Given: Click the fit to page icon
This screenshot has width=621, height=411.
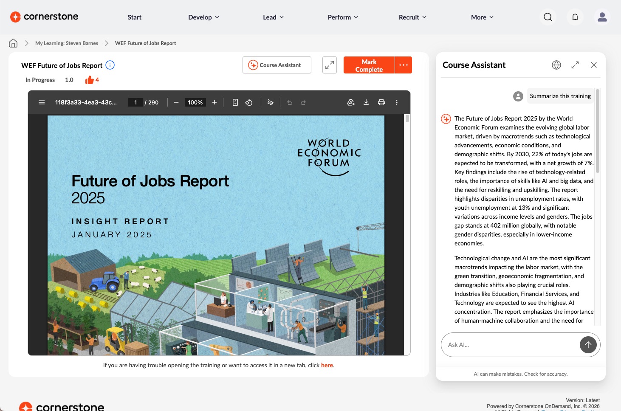Looking at the screenshot, I should [235, 102].
